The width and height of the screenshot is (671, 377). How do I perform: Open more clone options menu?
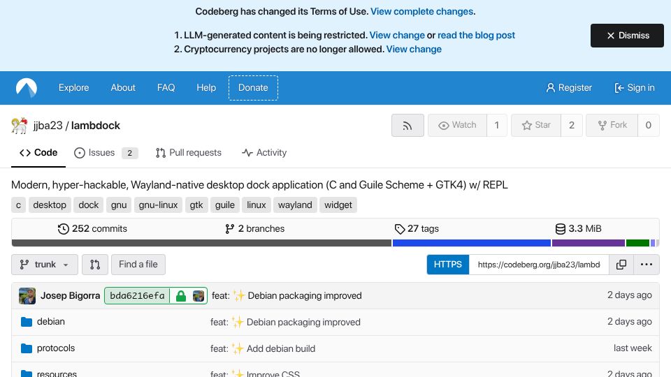[x=646, y=265]
